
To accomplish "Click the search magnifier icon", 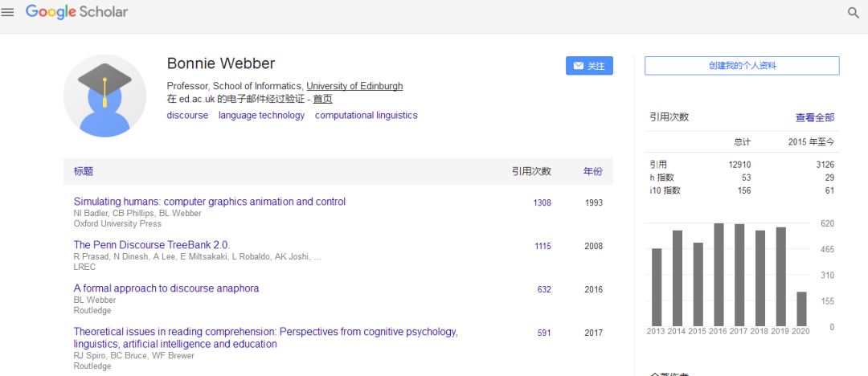I will [x=854, y=13].
